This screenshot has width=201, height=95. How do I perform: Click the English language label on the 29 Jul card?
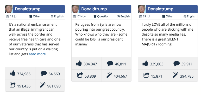pos(192,16)
